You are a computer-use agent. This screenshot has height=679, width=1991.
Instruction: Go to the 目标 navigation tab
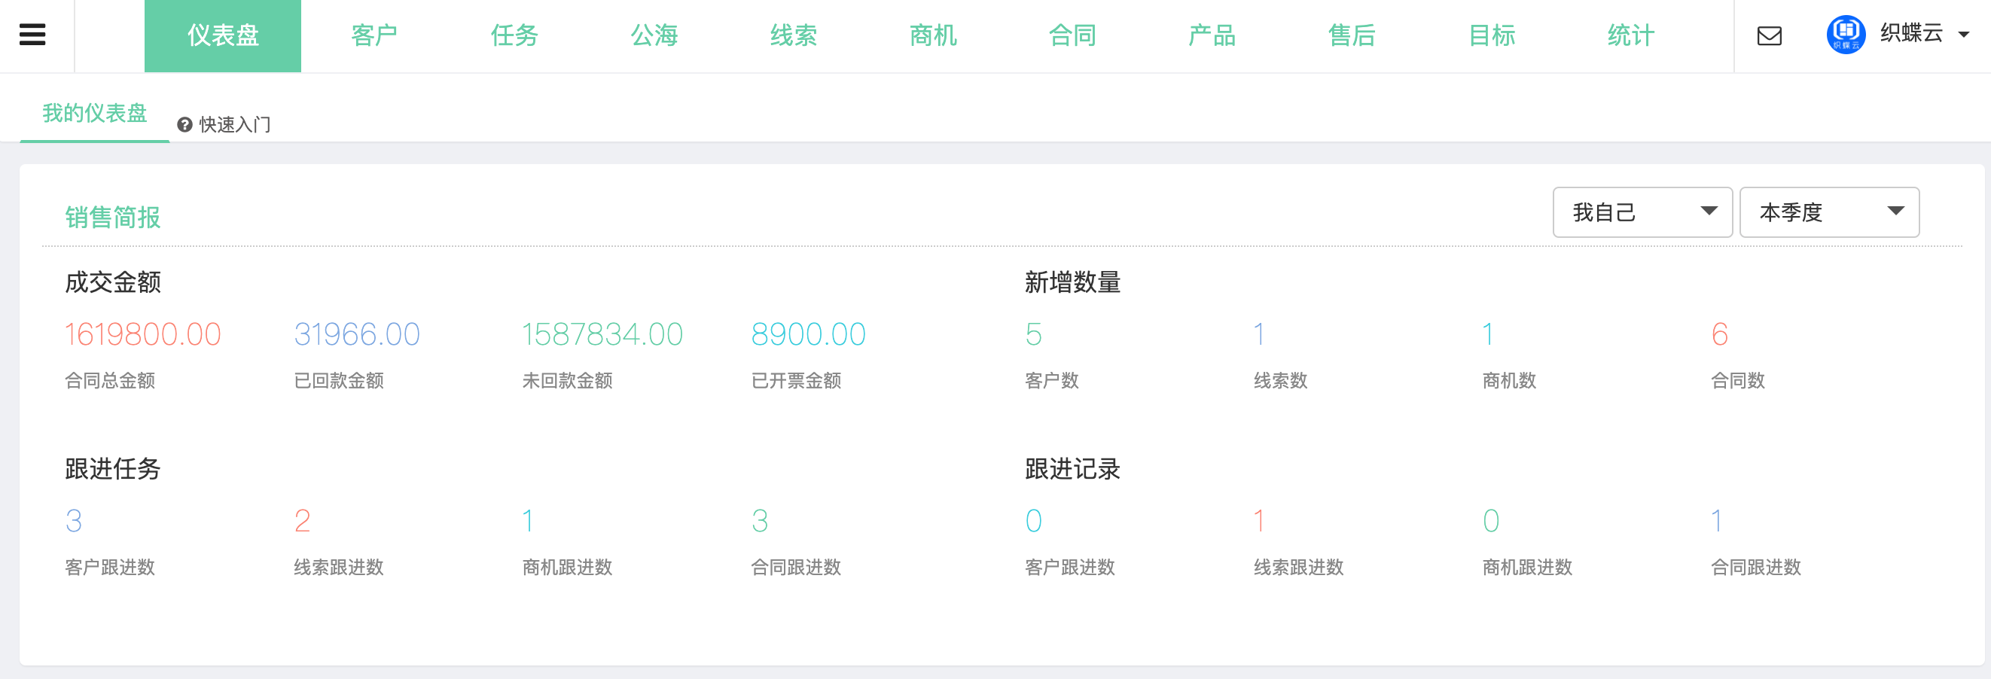[1492, 35]
